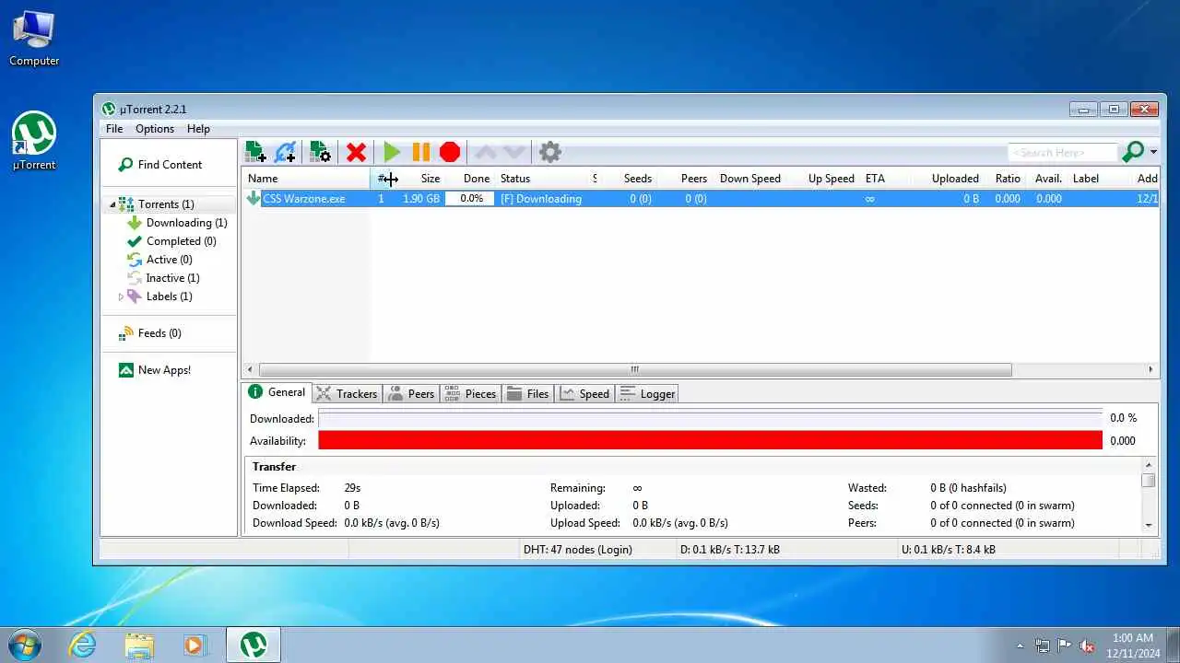Click Add Torrent from URL icon
Image resolution: width=1180 pixels, height=663 pixels.
point(286,152)
